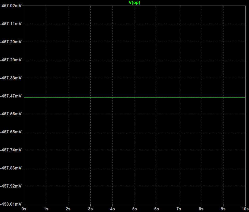The height and width of the screenshot is (212, 249).
Task: Click the 7s horizontal axis label
Action: (179, 209)
